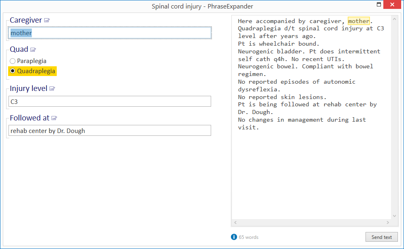This screenshot has width=404, height=249.
Task: Click scroll-up arrow in preview pane
Action: tap(394, 19)
